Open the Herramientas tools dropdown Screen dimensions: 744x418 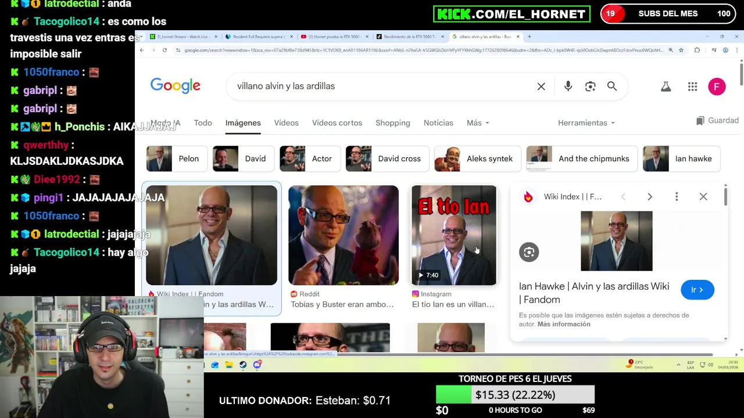click(586, 123)
